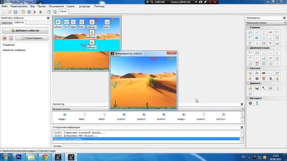Collapse the Система component group
Image resolution: width=287 pixels, height=161 pixels.
point(248,68)
